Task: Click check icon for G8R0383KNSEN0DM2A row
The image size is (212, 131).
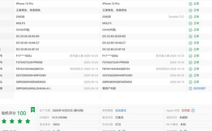Action: point(190,82)
